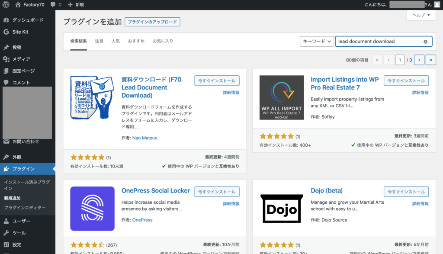
Task: Open ユーザー users menu
Action: click(27, 221)
